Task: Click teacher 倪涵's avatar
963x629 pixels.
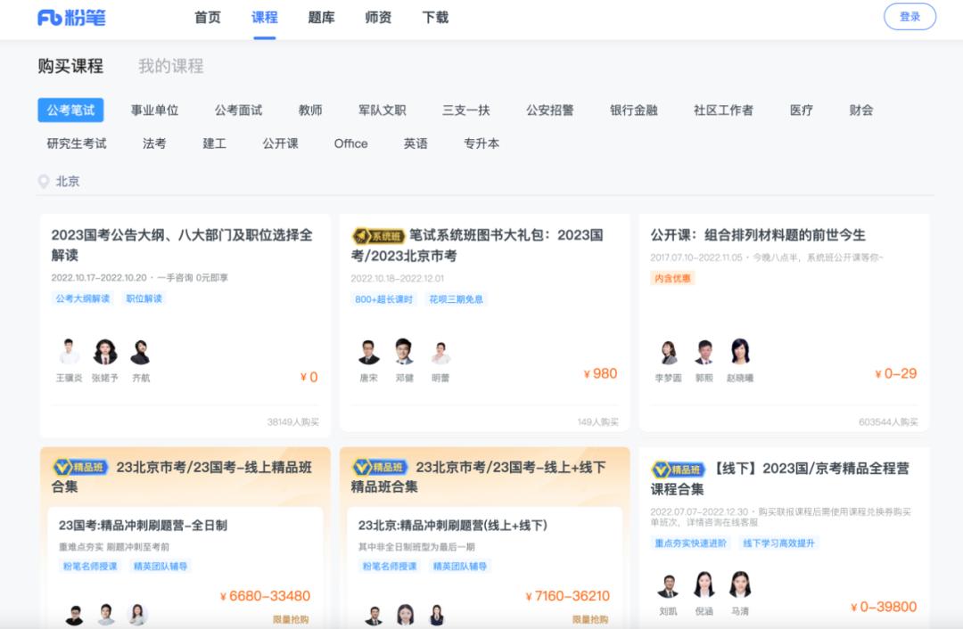Action: click(704, 585)
